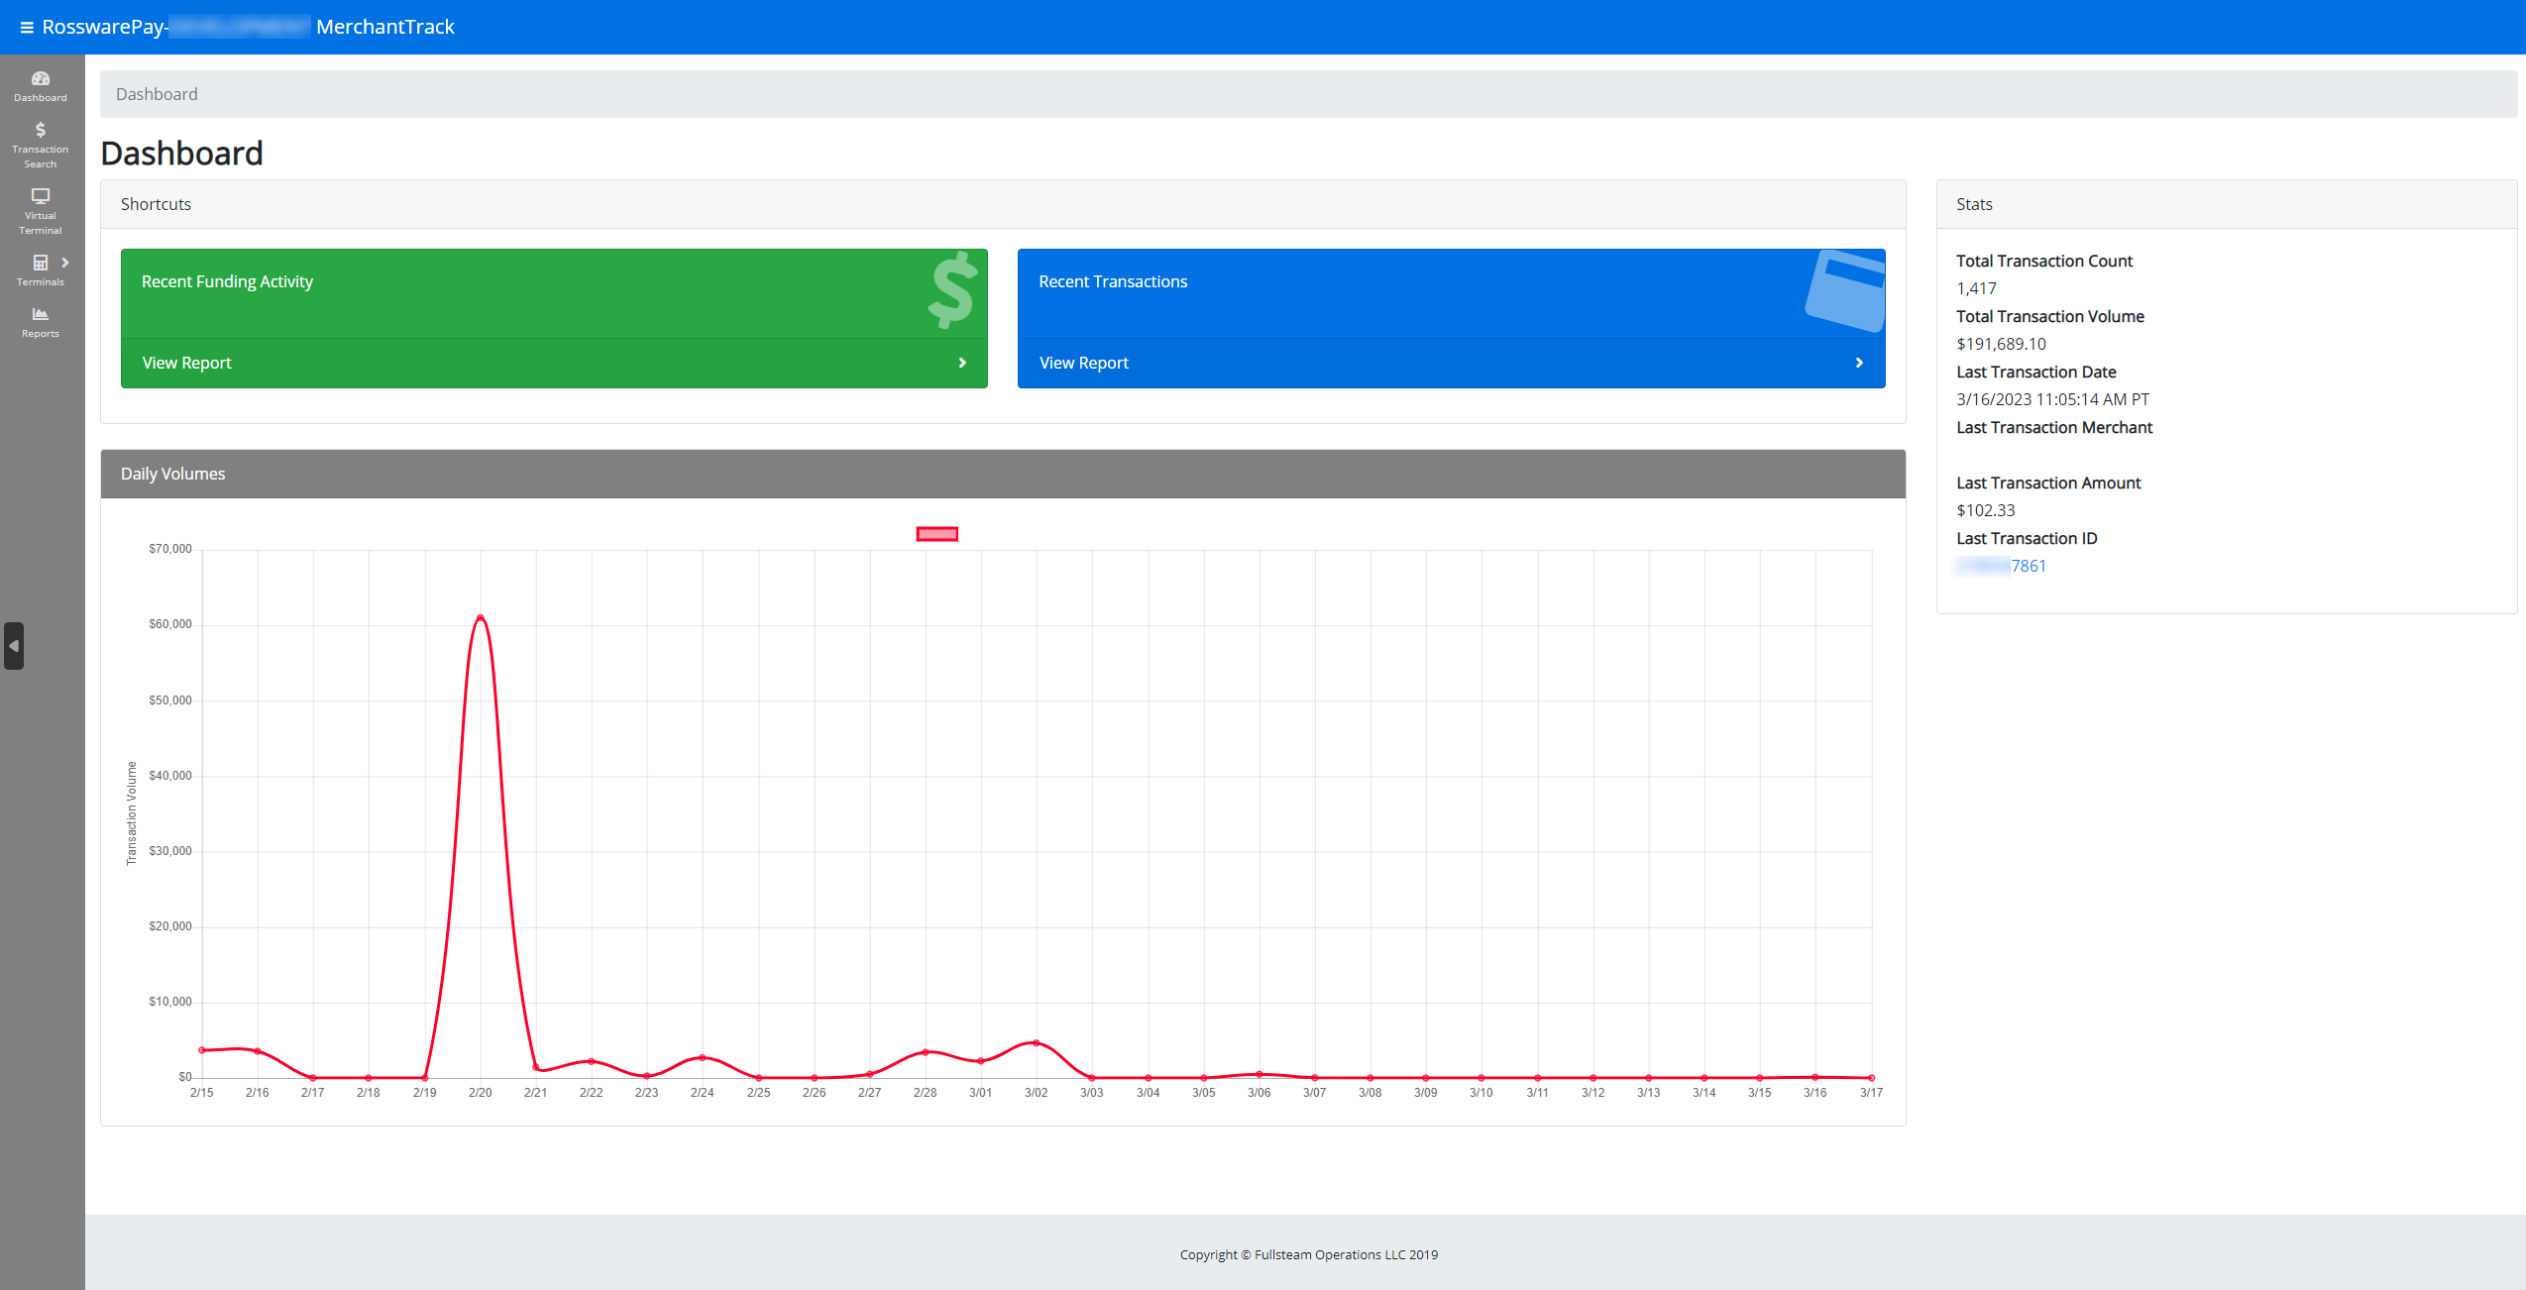Expand the Terminals submenu chevron
Image resolution: width=2526 pixels, height=1290 pixels.
(65, 262)
